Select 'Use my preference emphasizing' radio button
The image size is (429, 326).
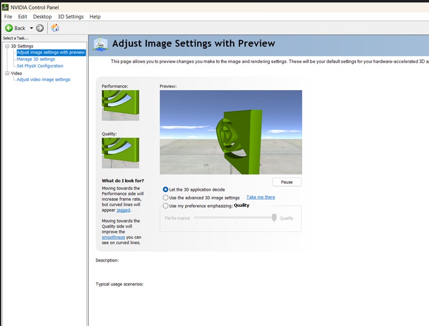coord(166,206)
